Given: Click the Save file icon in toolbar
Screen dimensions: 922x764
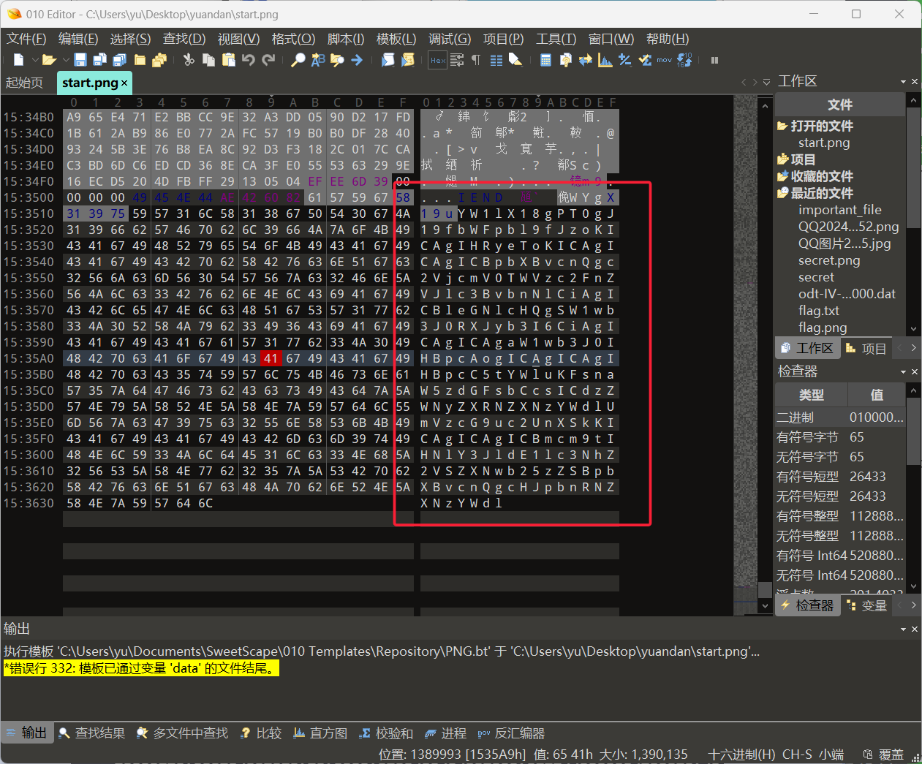Looking at the screenshot, I should (x=80, y=60).
